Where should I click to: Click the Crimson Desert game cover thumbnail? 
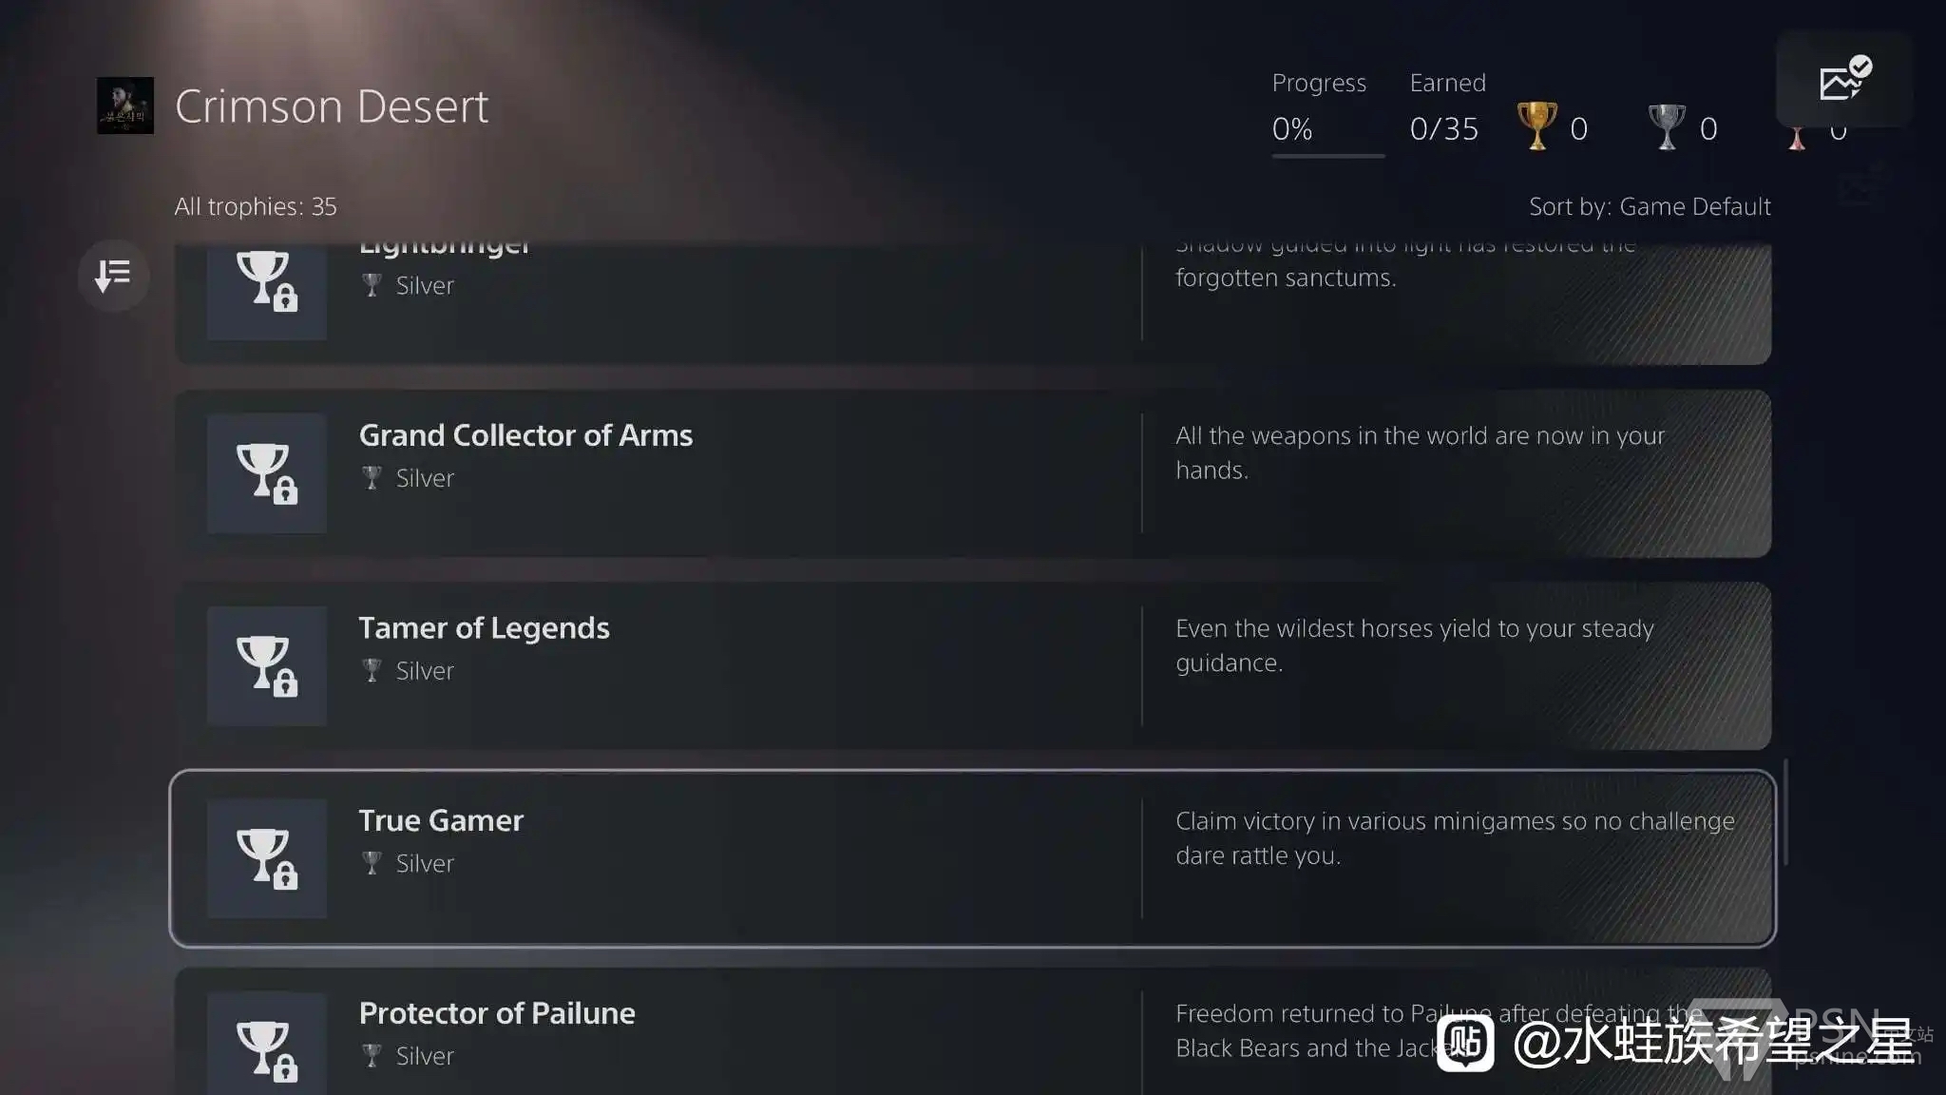tap(124, 106)
